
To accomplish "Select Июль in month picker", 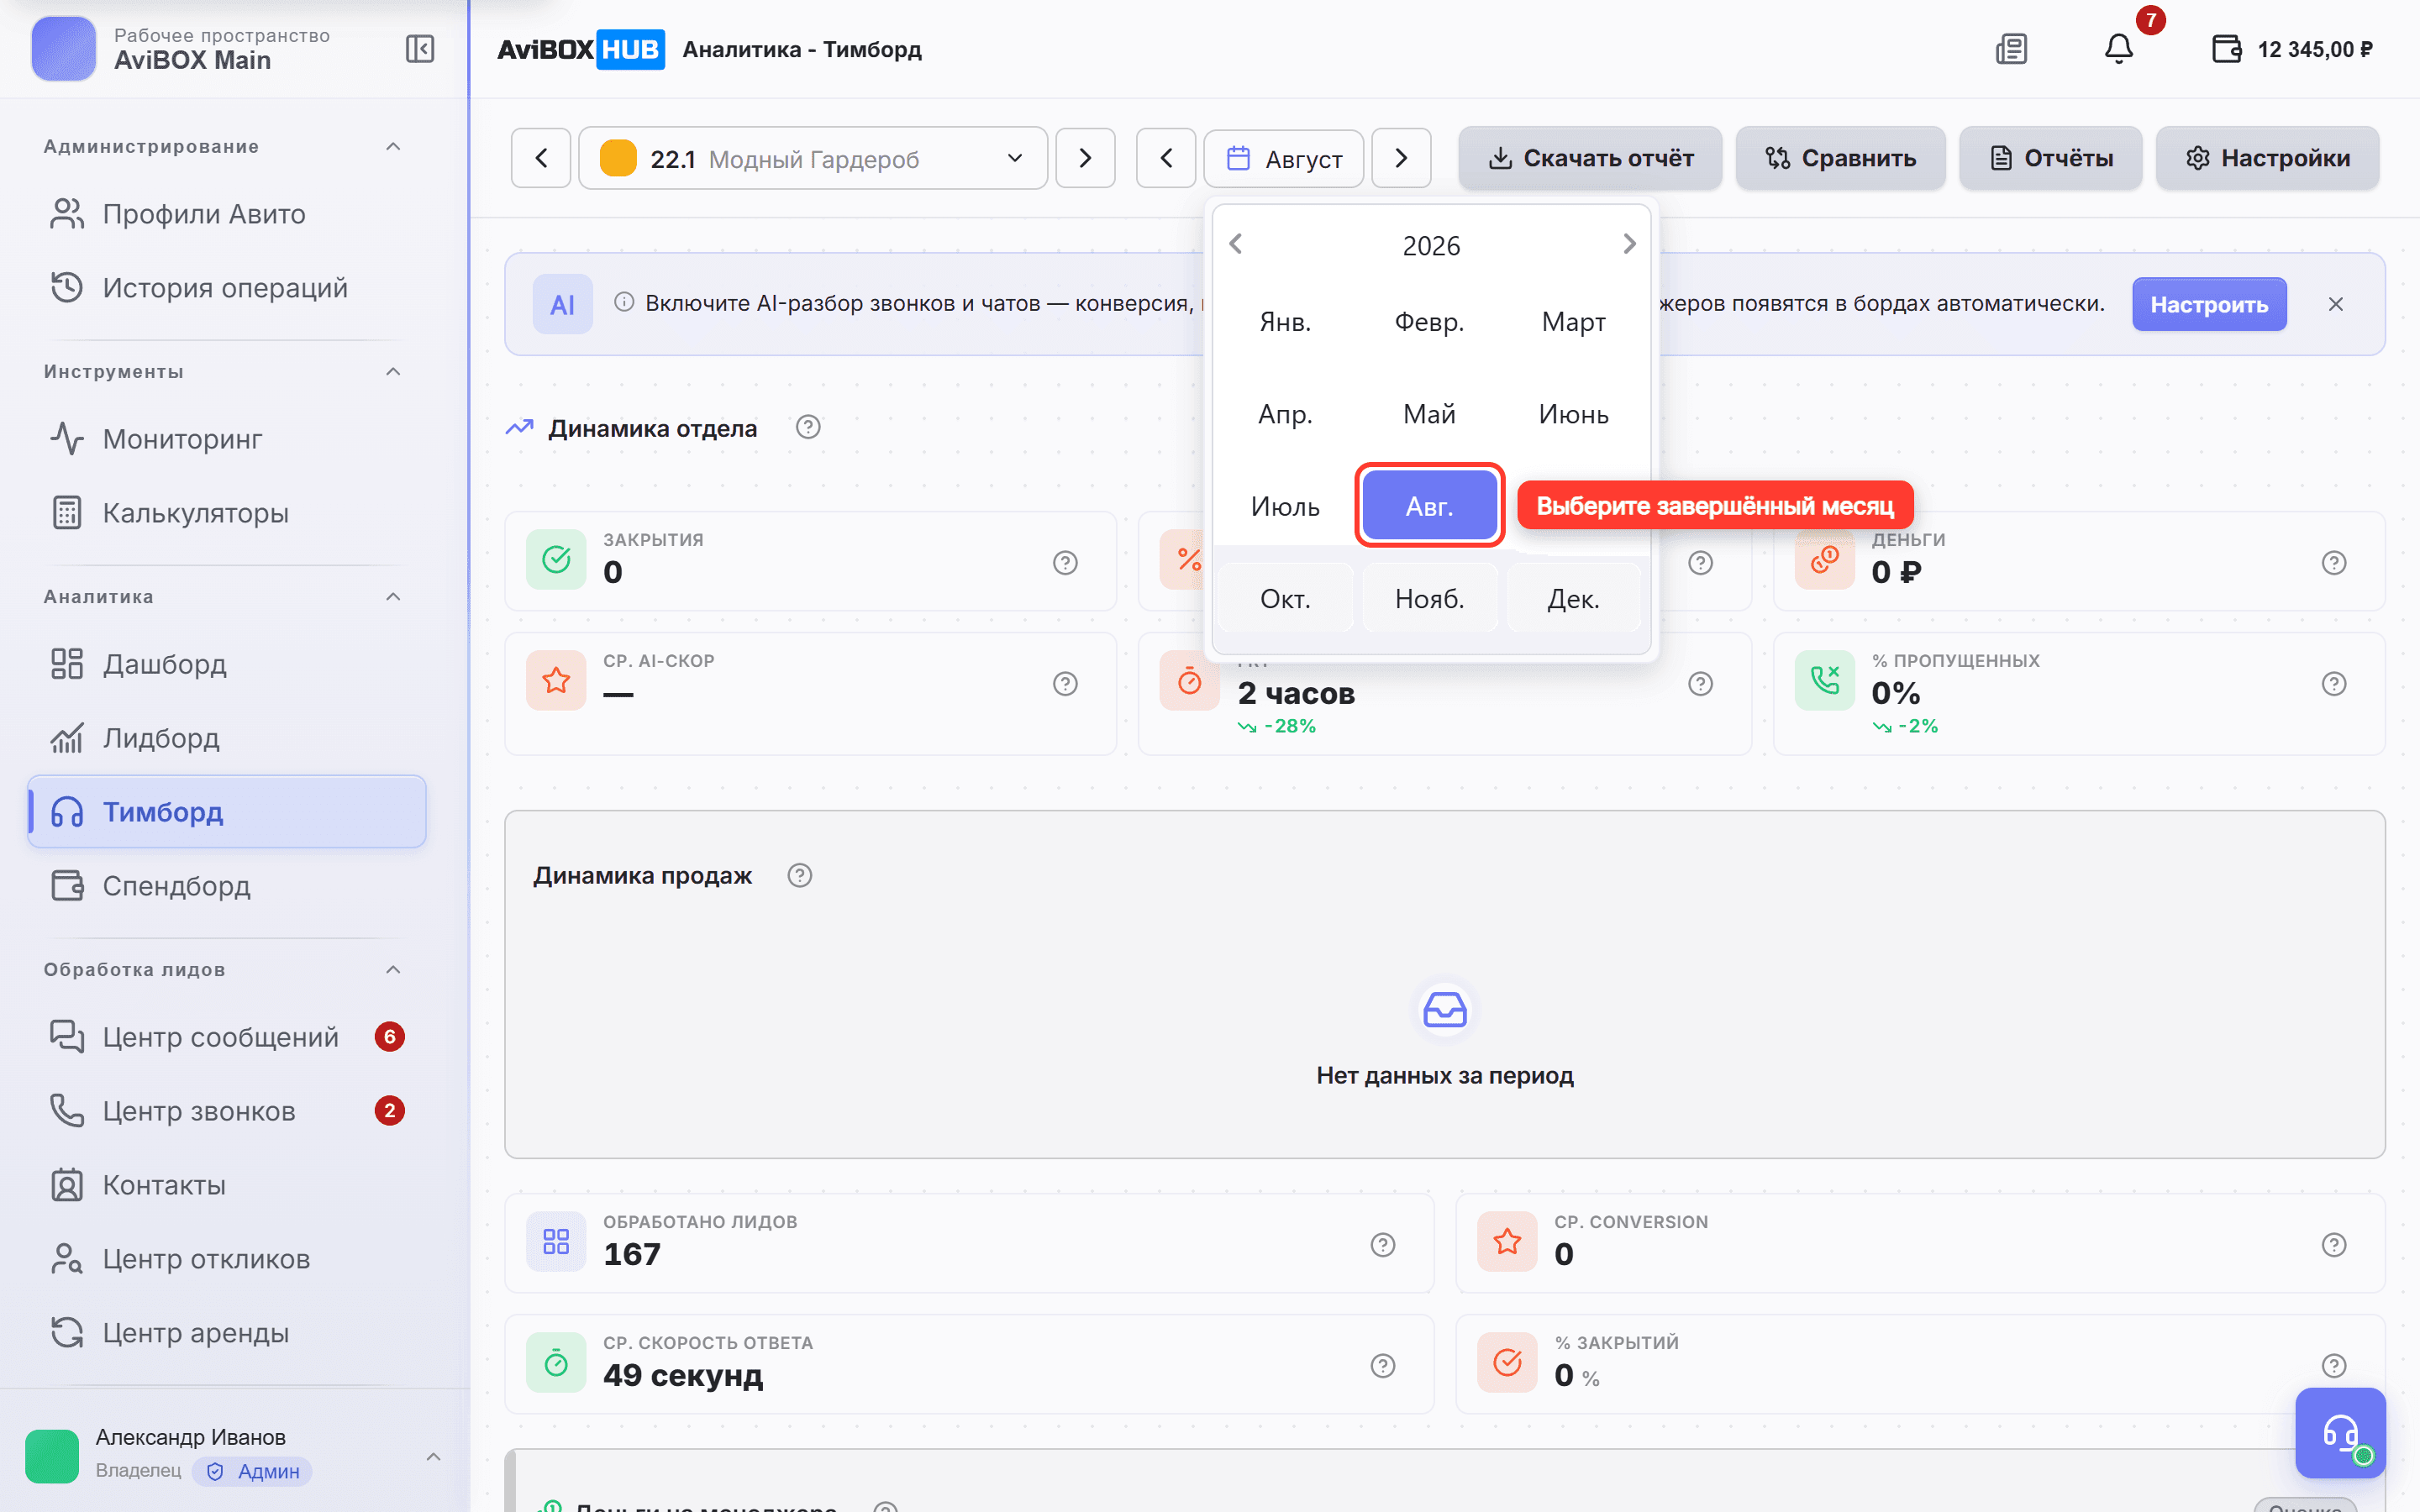I will (x=1285, y=506).
